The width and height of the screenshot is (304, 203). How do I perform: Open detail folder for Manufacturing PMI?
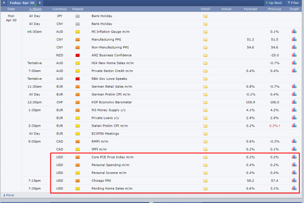pyautogui.click(x=205, y=39)
